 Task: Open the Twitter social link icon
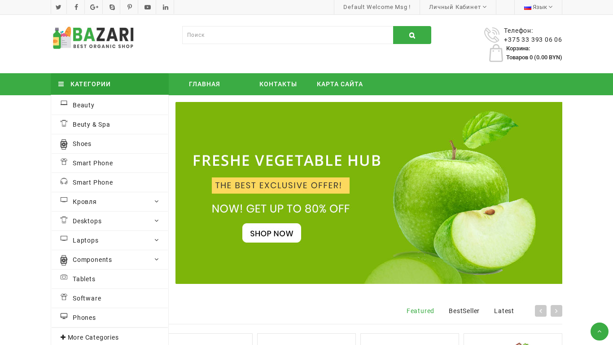click(58, 7)
